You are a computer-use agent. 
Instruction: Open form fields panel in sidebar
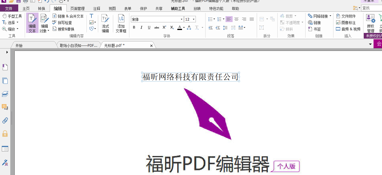point(5,149)
